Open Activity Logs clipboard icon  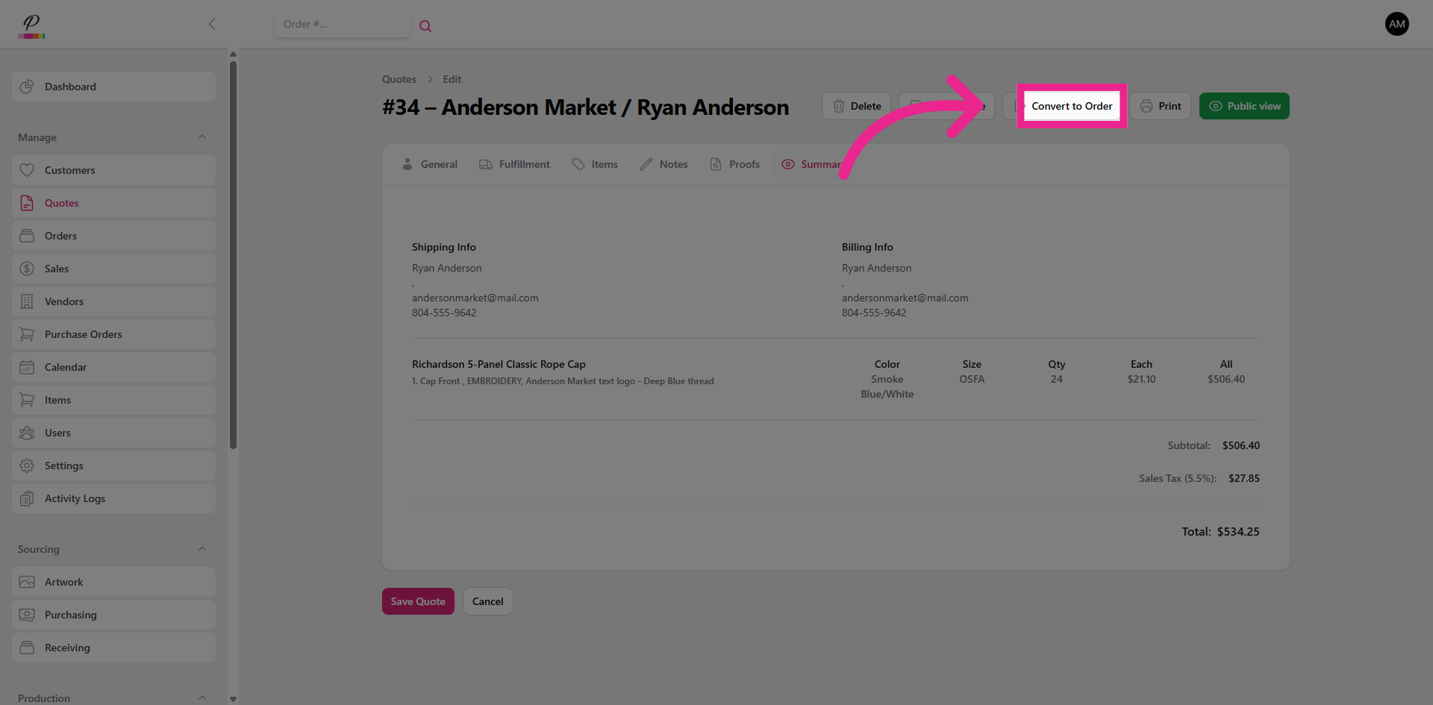27,498
